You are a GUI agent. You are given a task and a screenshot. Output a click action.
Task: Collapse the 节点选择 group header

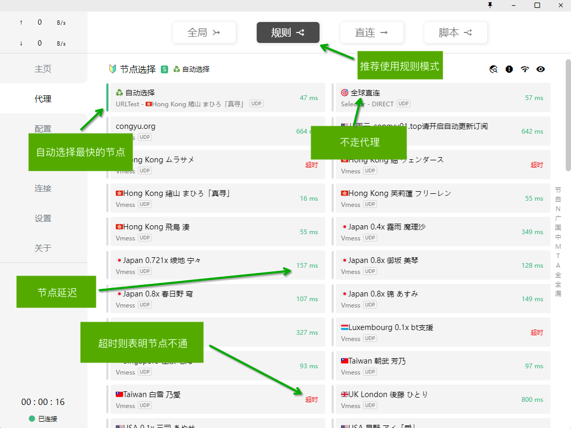click(138, 69)
